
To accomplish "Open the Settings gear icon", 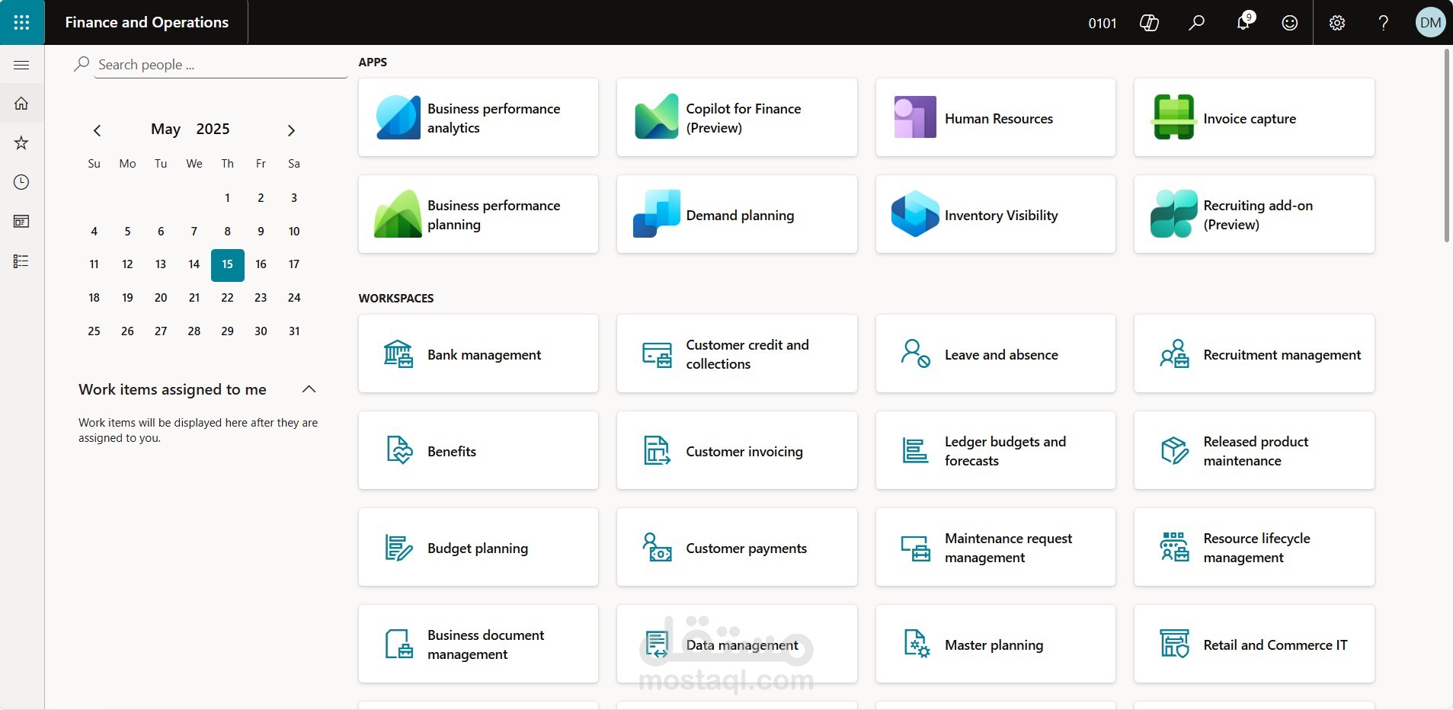I will click(x=1337, y=23).
